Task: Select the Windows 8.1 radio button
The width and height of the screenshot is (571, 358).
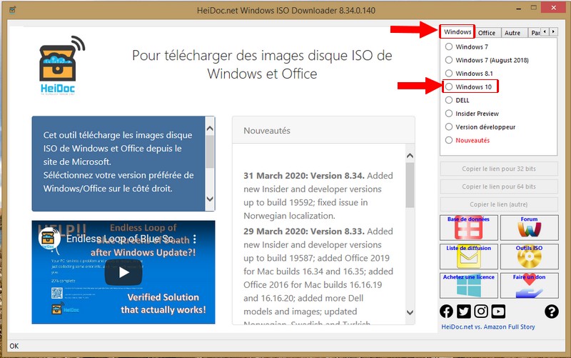Action: (x=449, y=74)
